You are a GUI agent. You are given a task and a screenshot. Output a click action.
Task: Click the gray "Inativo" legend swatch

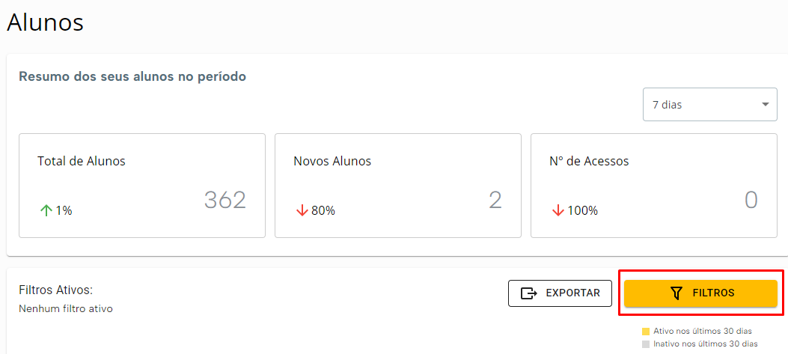point(646,344)
